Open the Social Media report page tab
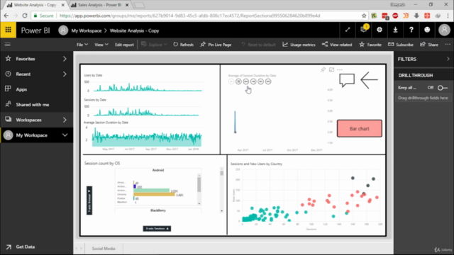This screenshot has width=454, height=255. point(104,249)
